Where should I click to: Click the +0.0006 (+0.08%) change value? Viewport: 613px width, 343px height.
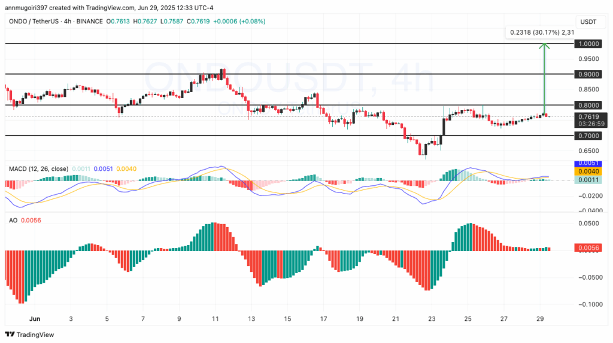239,22
